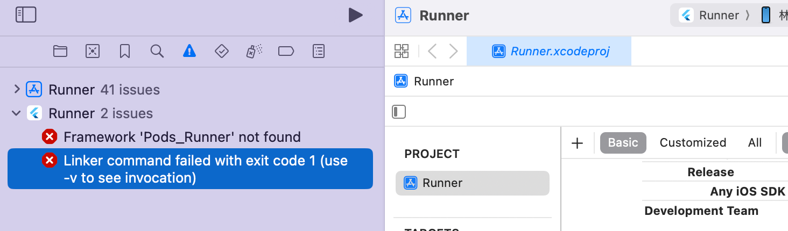788x231 pixels.
Task: Switch build settings filter to Customized
Action: (x=693, y=142)
